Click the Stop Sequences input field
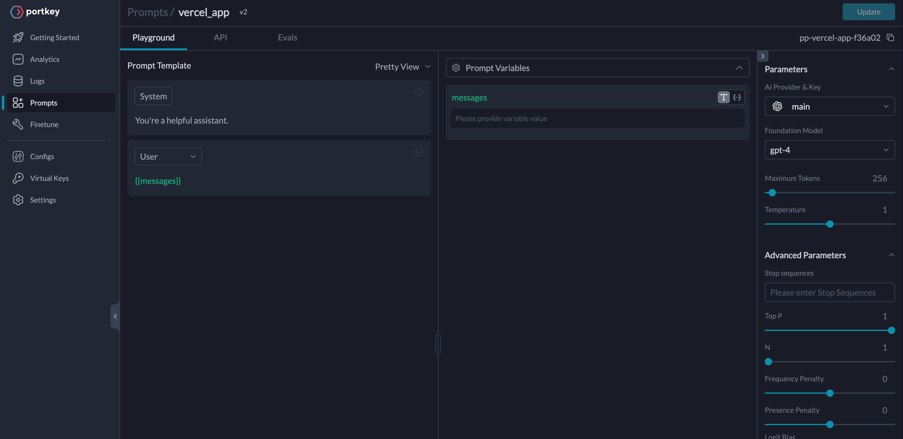Image resolution: width=903 pixels, height=439 pixels. 829,293
